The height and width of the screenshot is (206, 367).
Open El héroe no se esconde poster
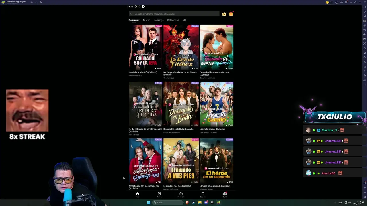[x=216, y=161]
